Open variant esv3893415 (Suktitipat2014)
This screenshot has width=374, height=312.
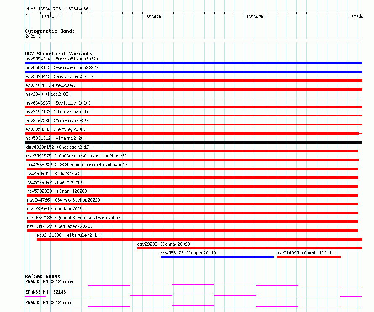(x=59, y=76)
